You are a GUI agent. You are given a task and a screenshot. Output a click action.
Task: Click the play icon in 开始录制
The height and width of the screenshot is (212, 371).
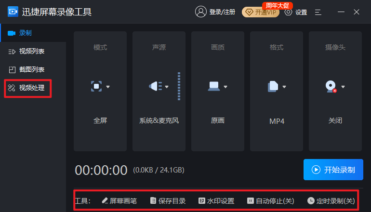316,170
